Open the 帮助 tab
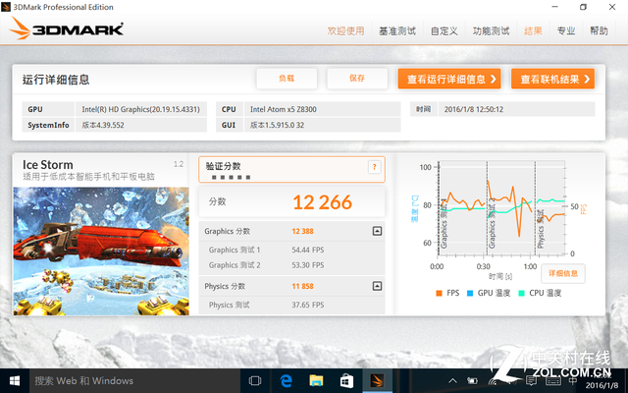 click(x=599, y=30)
